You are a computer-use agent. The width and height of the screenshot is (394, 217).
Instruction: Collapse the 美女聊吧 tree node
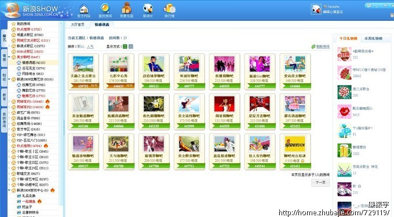point(9,57)
